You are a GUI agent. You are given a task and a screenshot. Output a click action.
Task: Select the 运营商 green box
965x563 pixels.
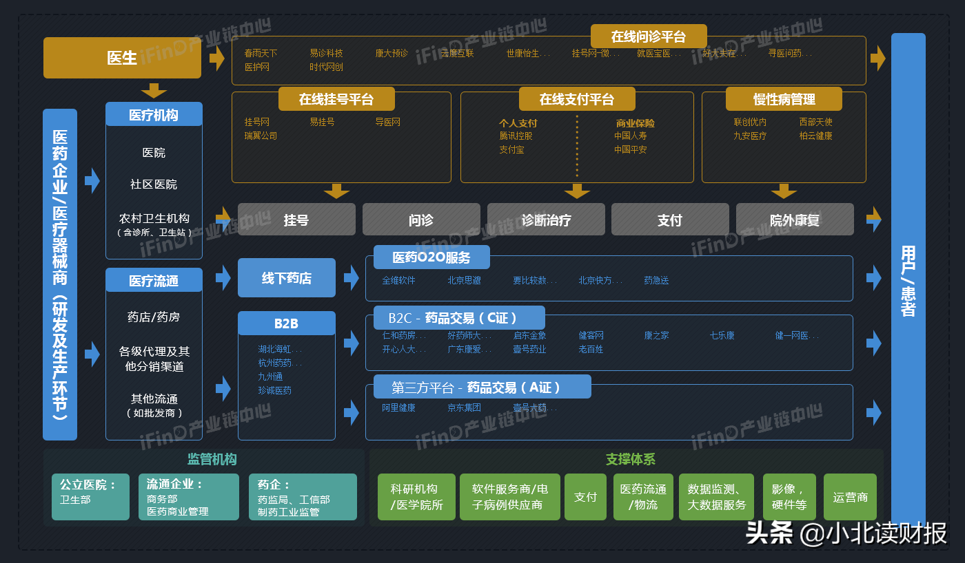tap(850, 497)
